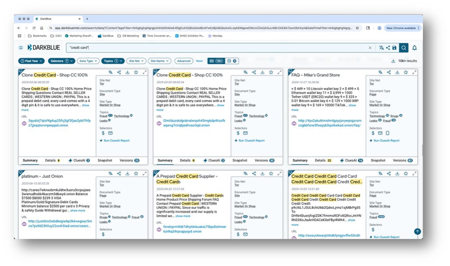Download the 10k+ results
This screenshot has width=450, height=266.
[393, 61]
